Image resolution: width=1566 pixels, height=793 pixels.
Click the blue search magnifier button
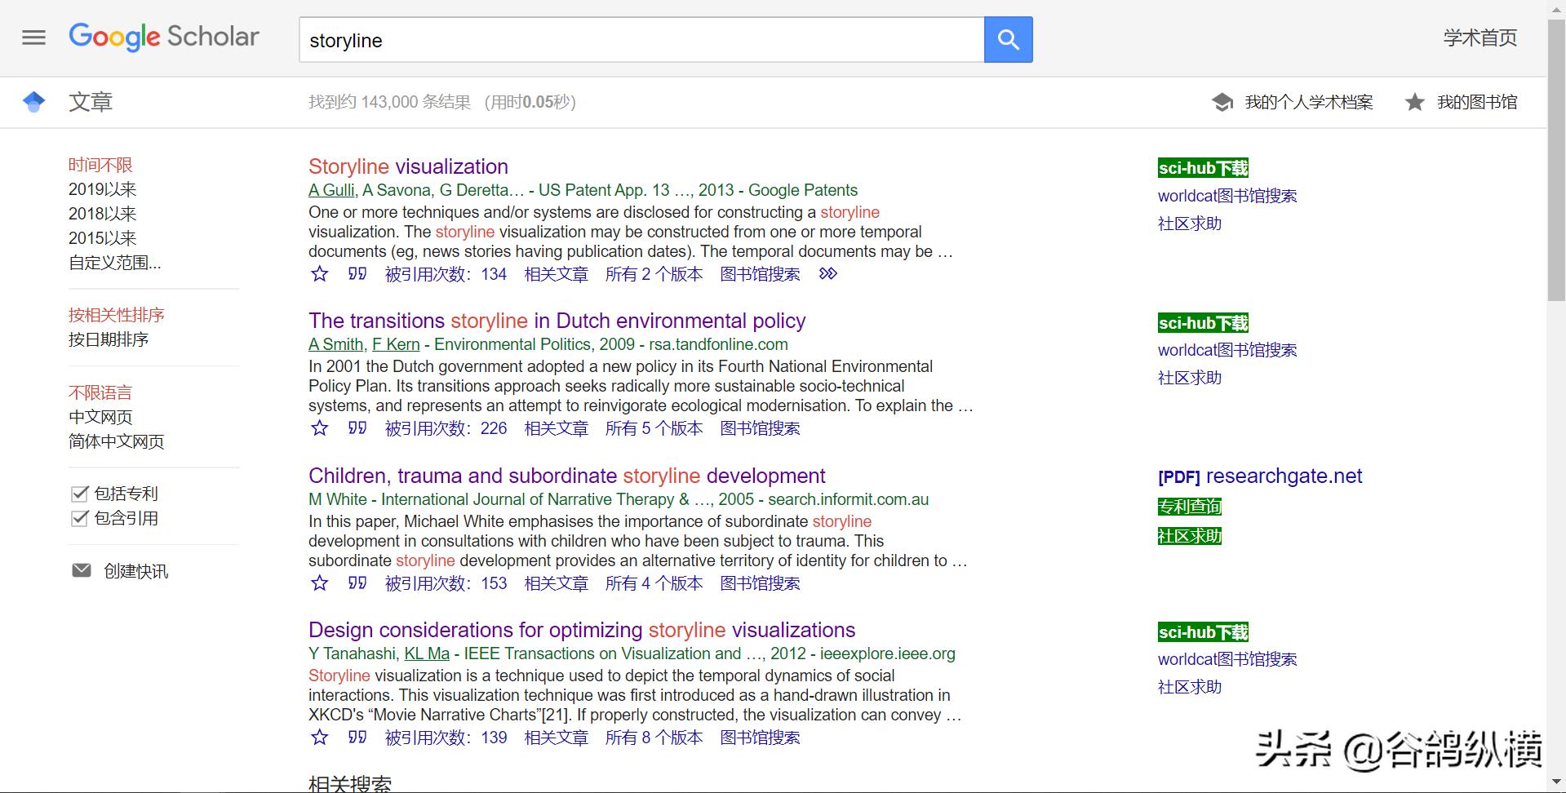pyautogui.click(x=1008, y=39)
